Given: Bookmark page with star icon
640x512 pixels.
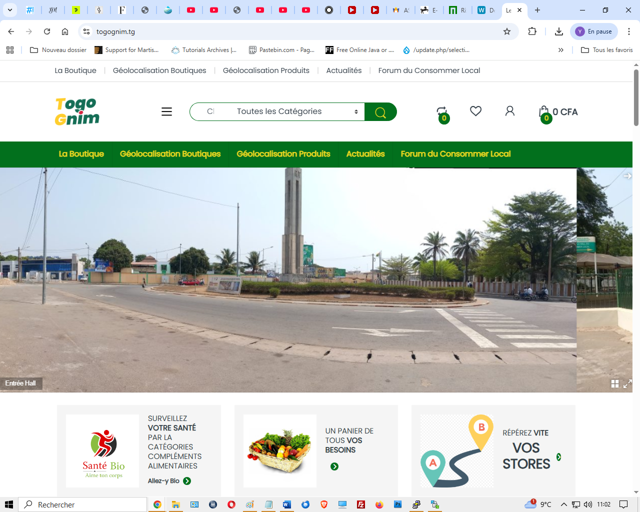Looking at the screenshot, I should [x=506, y=31].
